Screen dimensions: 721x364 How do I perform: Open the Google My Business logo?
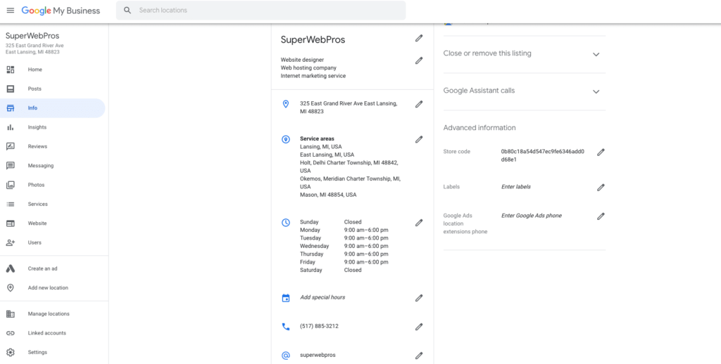coord(61,11)
